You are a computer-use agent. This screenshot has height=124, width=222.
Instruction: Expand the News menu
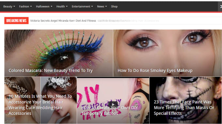[102, 7]
